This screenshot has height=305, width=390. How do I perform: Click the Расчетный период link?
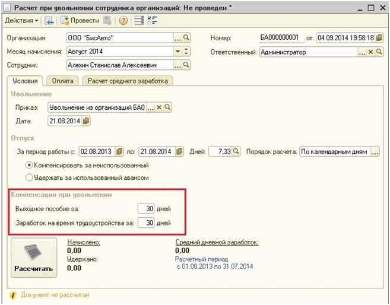(201, 259)
